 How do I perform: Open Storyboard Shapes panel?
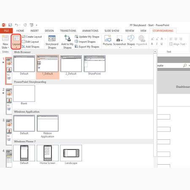pos(52,42)
